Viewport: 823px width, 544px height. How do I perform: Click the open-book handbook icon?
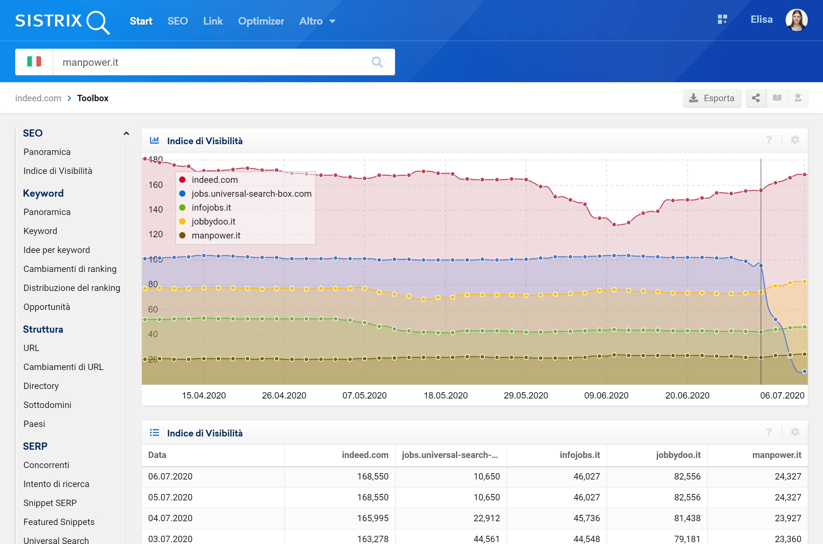[777, 98]
